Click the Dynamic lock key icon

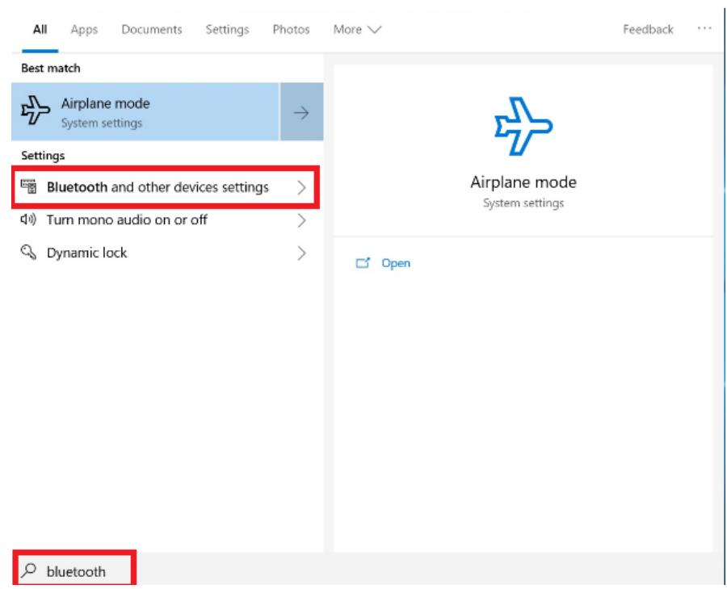tap(28, 253)
